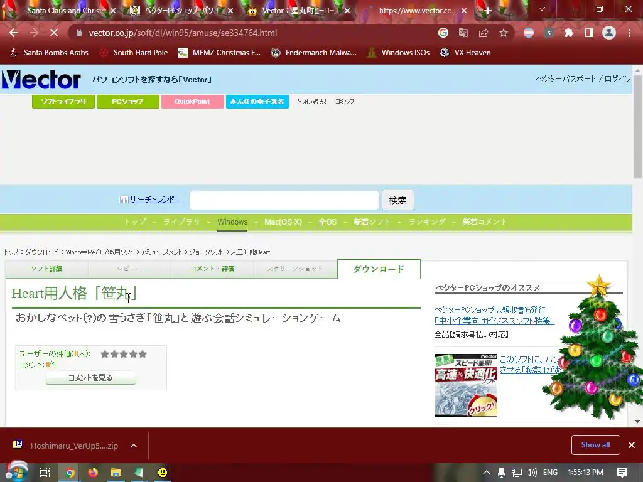Screen dimensions: 643x482
Task: Click the blue みんなの電子署名 button
Action: click(257, 102)
